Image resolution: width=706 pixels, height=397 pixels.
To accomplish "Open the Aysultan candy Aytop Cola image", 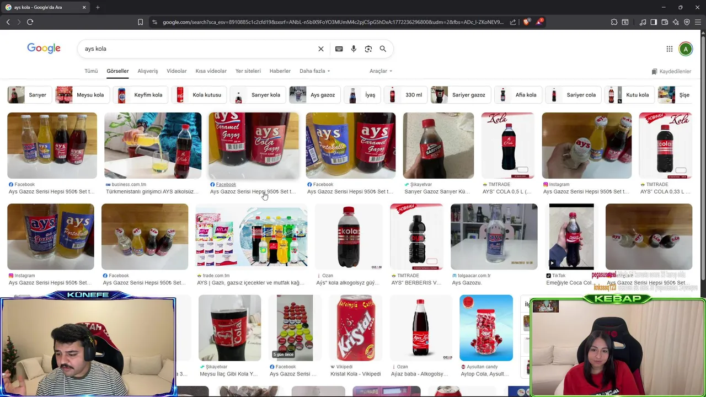I will point(486,328).
